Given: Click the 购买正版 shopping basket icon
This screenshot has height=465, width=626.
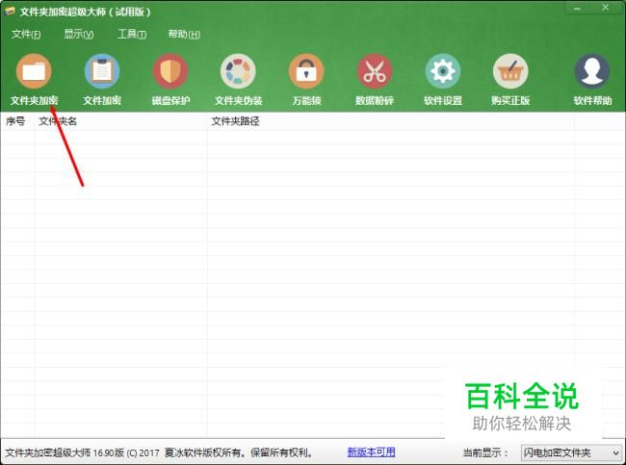Looking at the screenshot, I should click(510, 71).
